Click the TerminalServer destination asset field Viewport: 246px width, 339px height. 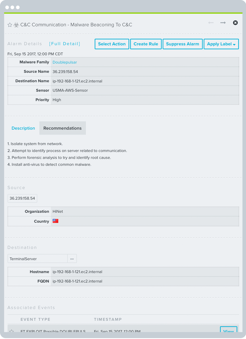(x=38, y=259)
